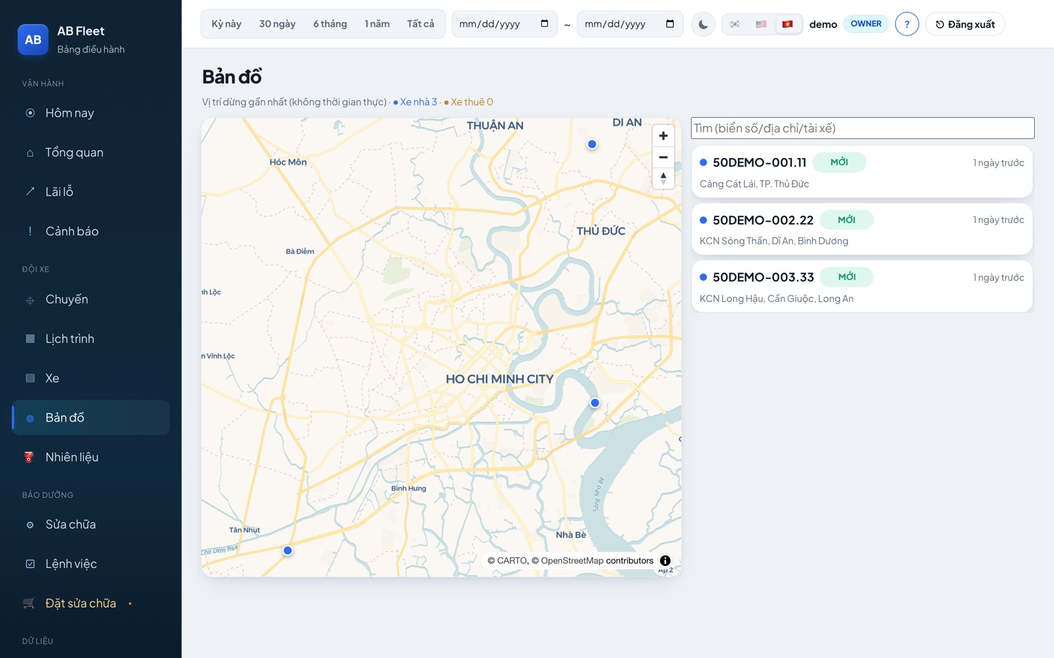Screen dimensions: 1054x658
Task: Open Xe vehicles page
Action: tap(91, 378)
